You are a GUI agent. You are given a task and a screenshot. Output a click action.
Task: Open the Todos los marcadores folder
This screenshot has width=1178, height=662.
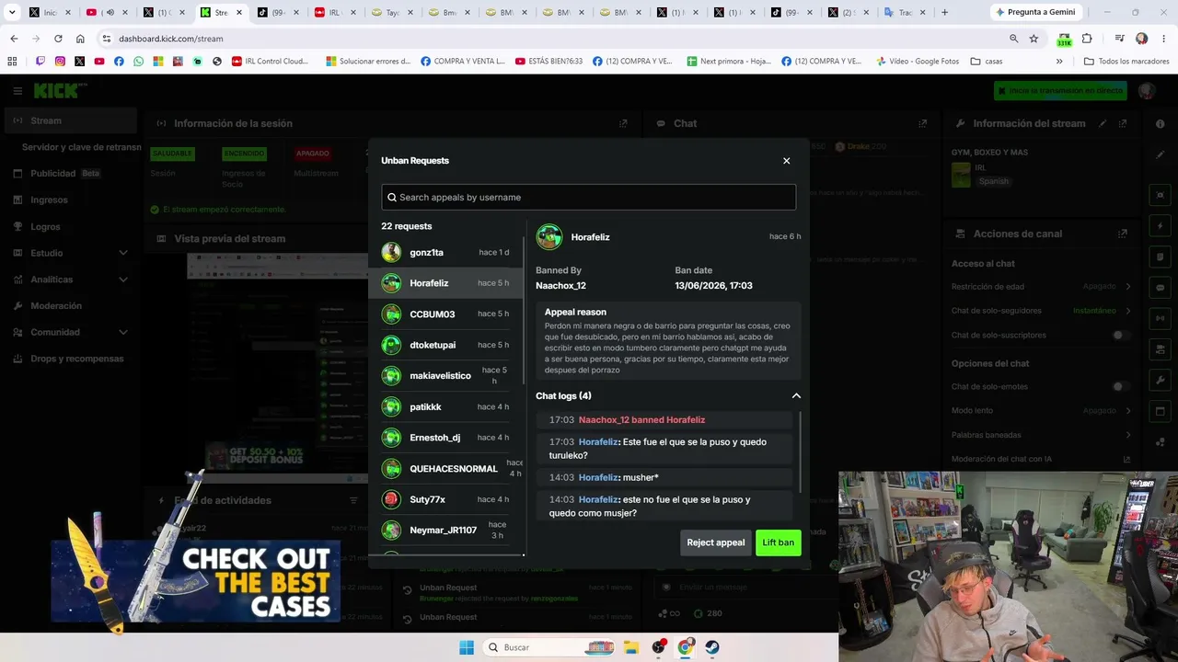click(x=1126, y=62)
